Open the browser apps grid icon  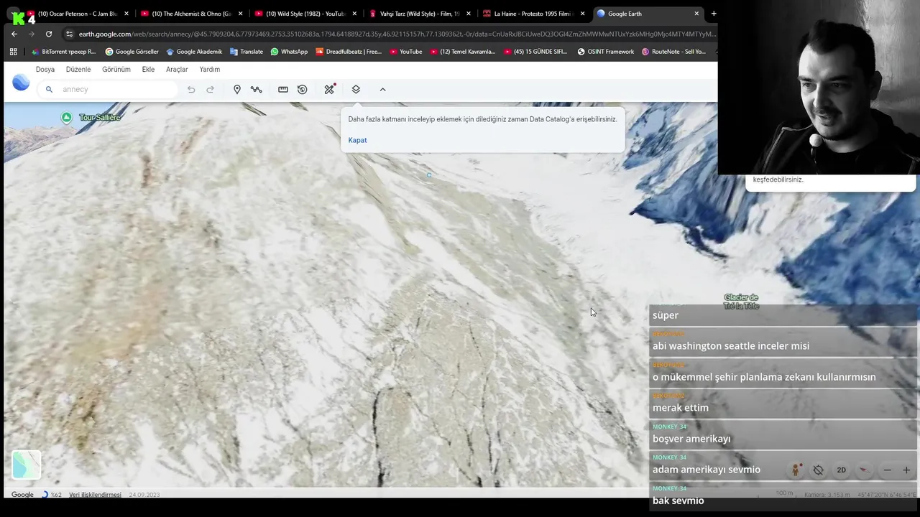coord(13,52)
